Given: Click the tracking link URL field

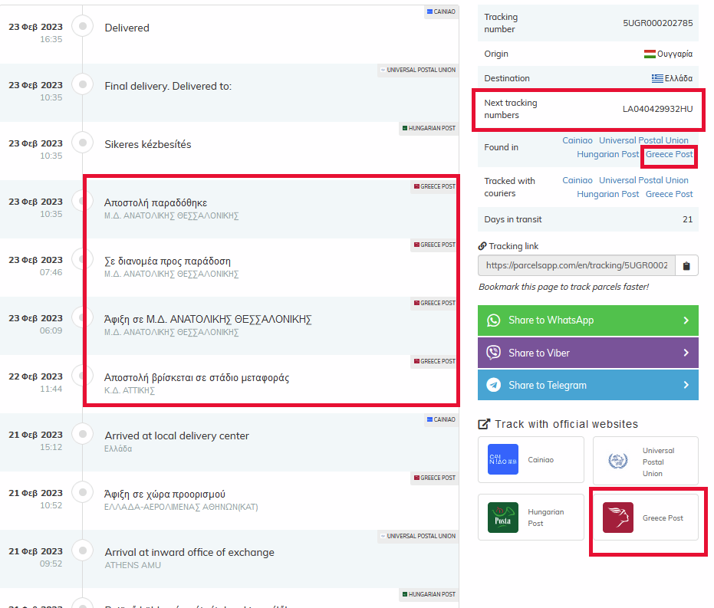Looking at the screenshot, I should [x=577, y=266].
